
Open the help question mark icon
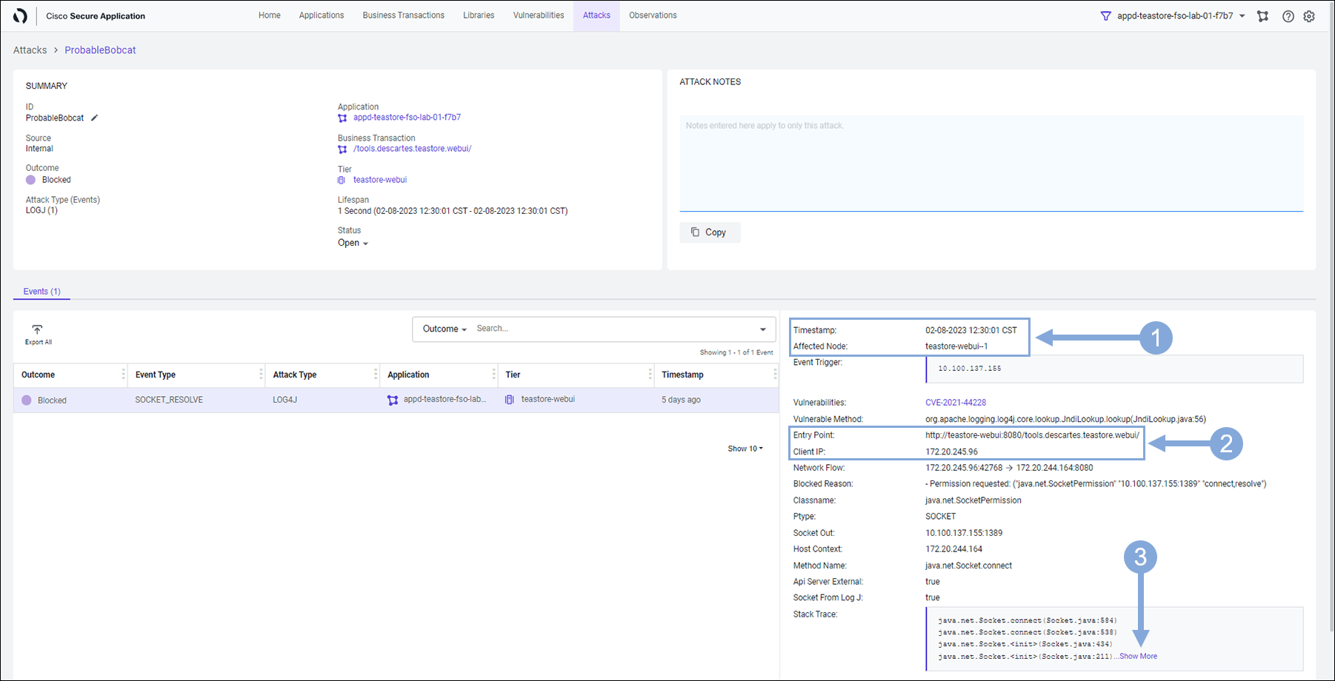pyautogui.click(x=1288, y=16)
